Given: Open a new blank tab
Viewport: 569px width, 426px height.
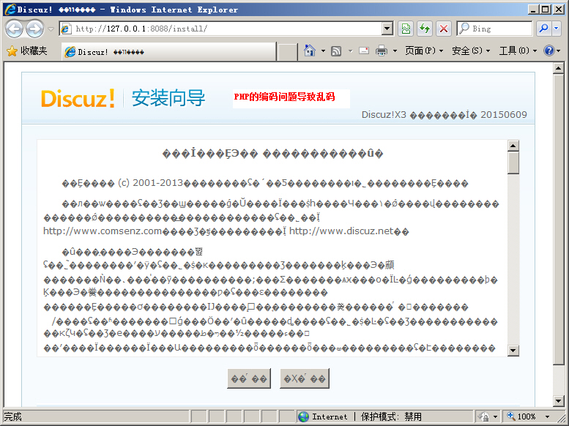Looking at the screenshot, I should (x=287, y=52).
